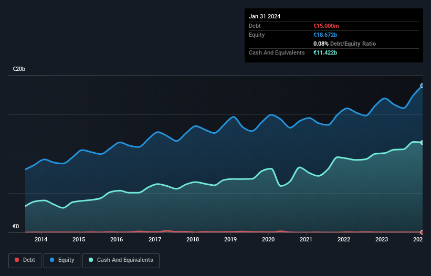Click the 2018 x-axis label
Screen dimensions: 431x276
pos(193,239)
